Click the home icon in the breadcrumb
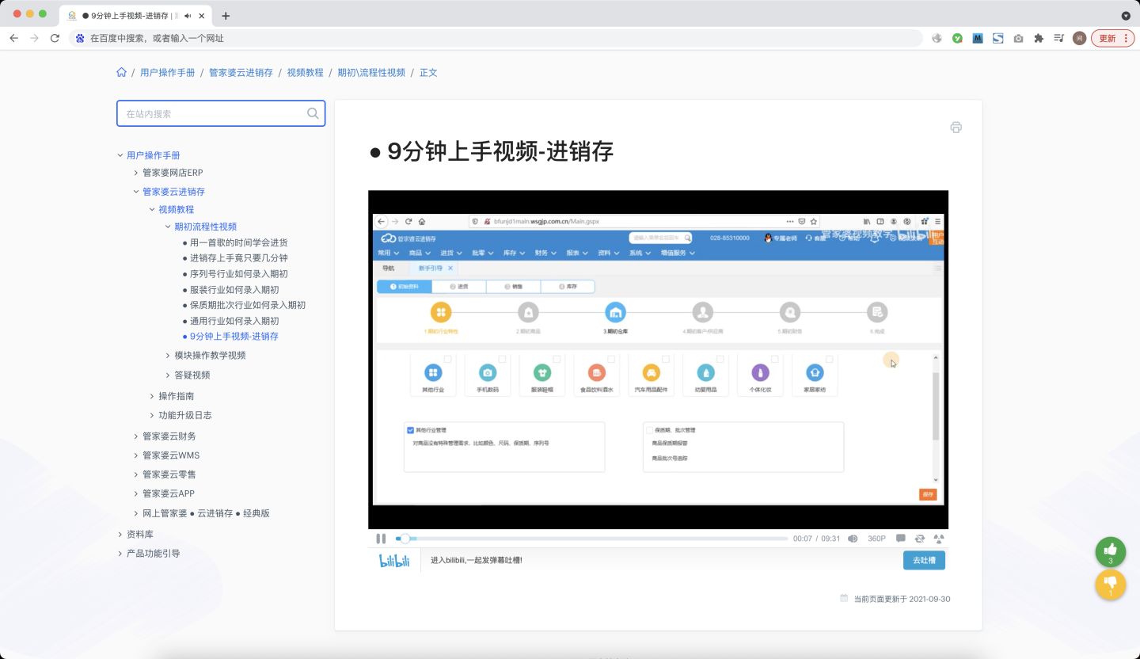 click(x=121, y=72)
